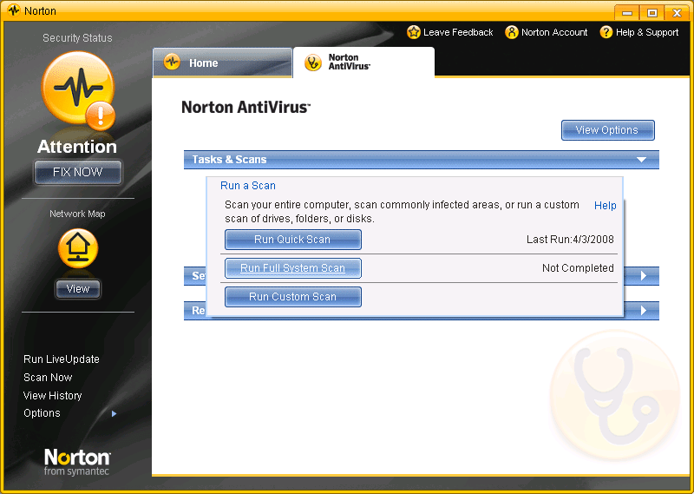The height and width of the screenshot is (494, 694).
Task: Click the Home tab pulse icon
Action: [172, 62]
